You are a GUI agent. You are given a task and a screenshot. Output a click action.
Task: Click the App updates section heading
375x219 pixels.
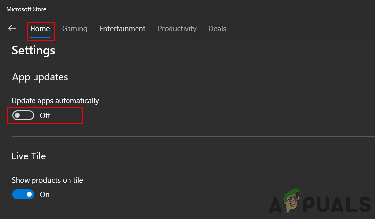point(40,77)
